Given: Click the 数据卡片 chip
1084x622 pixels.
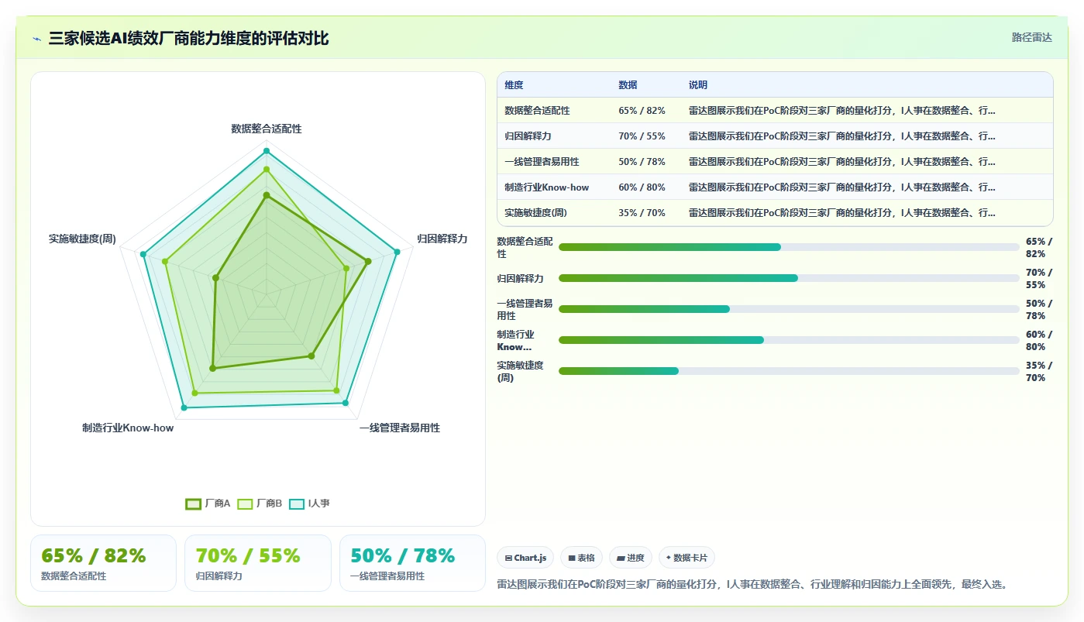Looking at the screenshot, I should tap(687, 558).
